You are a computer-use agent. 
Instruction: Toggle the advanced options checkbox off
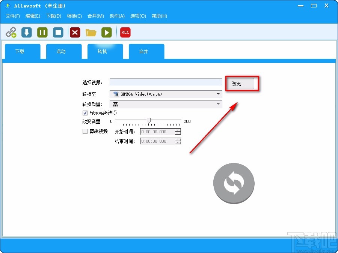point(85,113)
